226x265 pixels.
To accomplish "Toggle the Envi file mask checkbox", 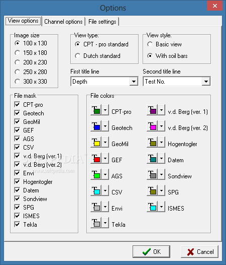I will tap(17, 173).
